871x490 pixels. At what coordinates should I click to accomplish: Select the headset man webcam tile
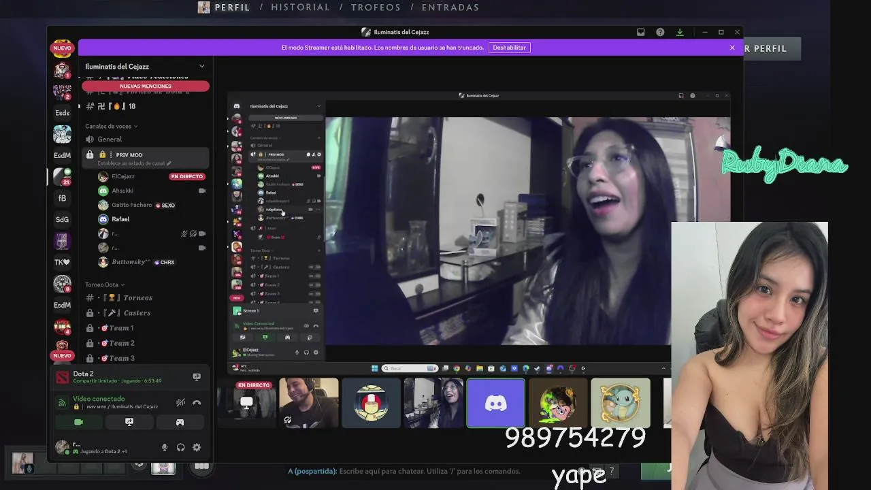[308, 403]
